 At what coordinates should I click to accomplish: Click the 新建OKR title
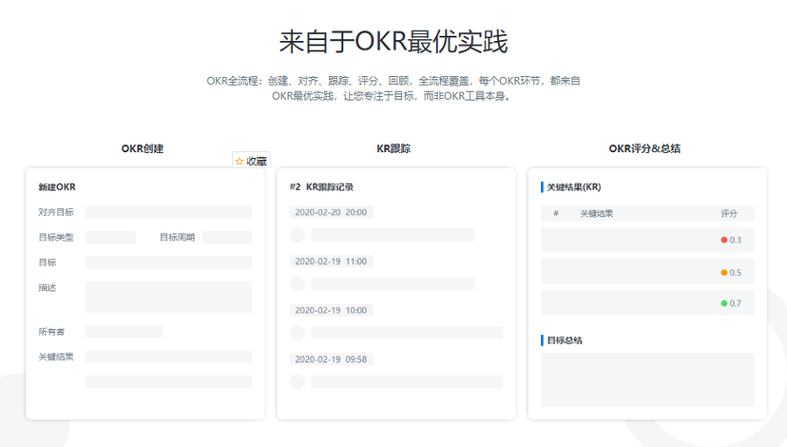coord(57,186)
